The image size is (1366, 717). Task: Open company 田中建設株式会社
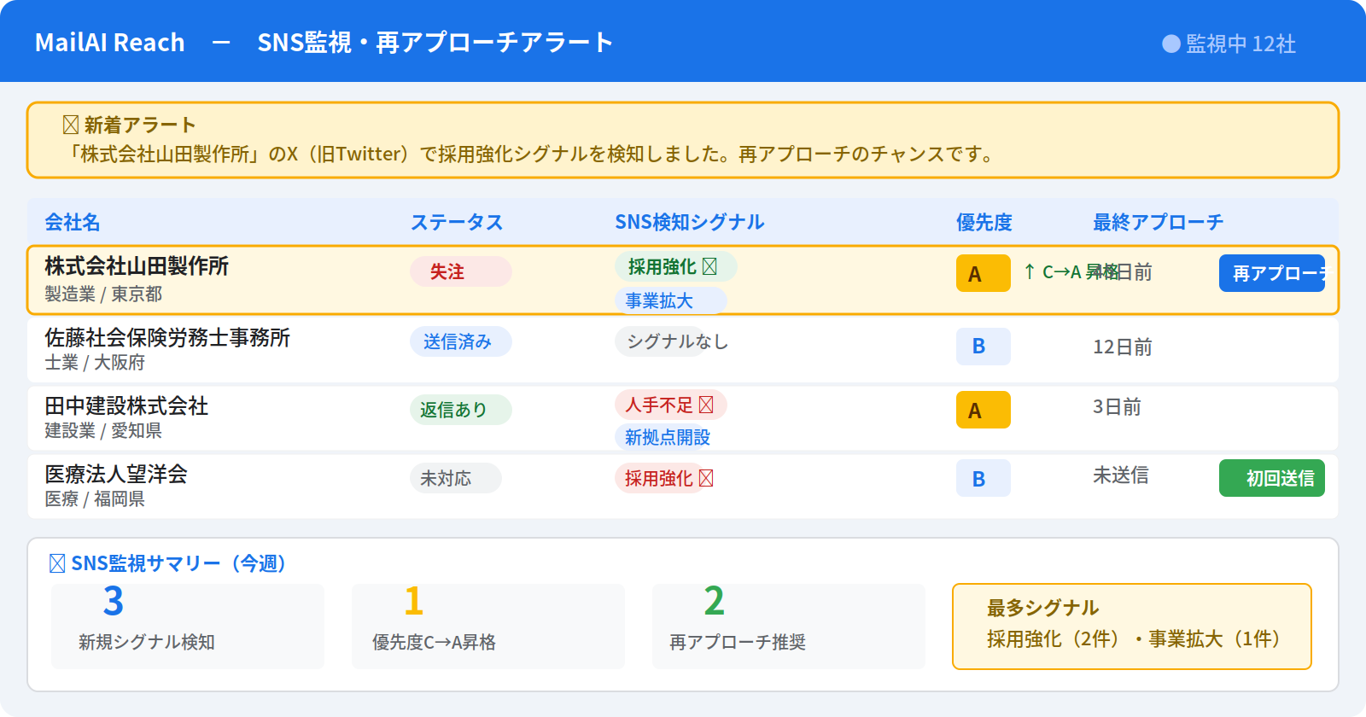[126, 405]
